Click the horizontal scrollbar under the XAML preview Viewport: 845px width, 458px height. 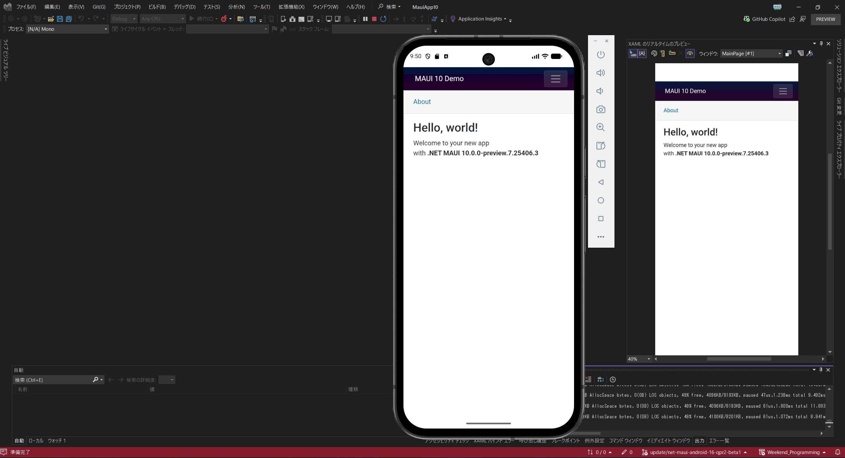(739, 359)
